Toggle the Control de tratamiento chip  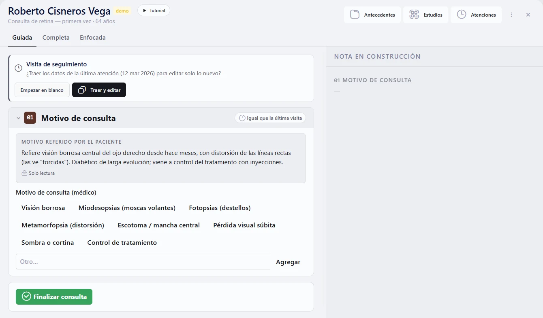coord(122,243)
